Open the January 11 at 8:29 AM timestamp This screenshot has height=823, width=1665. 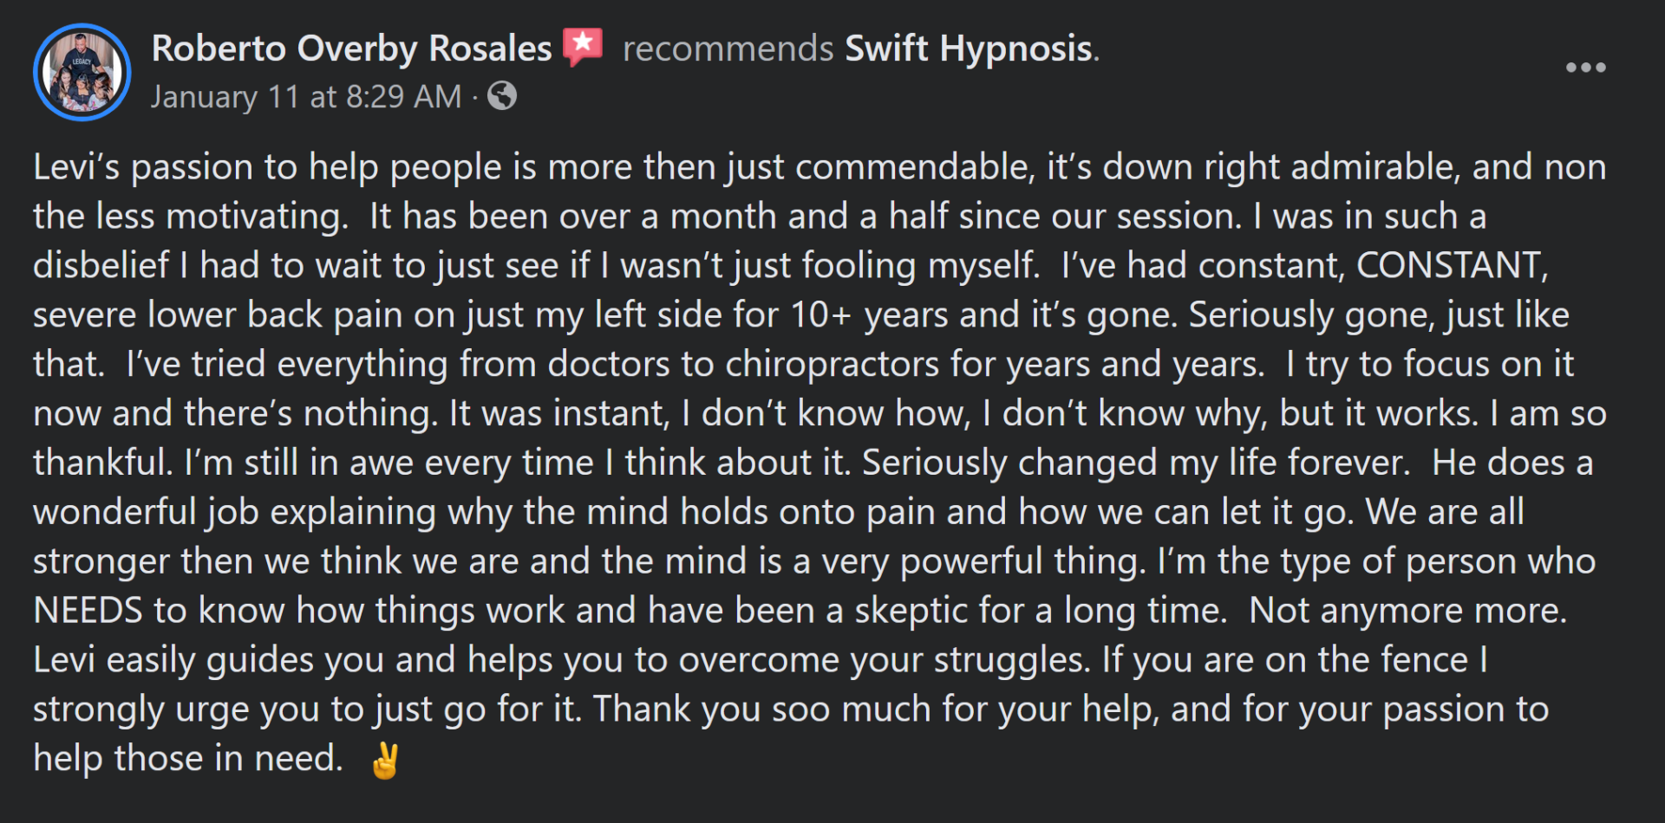tap(306, 97)
